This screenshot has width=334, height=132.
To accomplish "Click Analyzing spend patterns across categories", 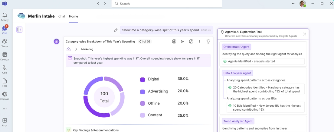I will tap(256, 80).
